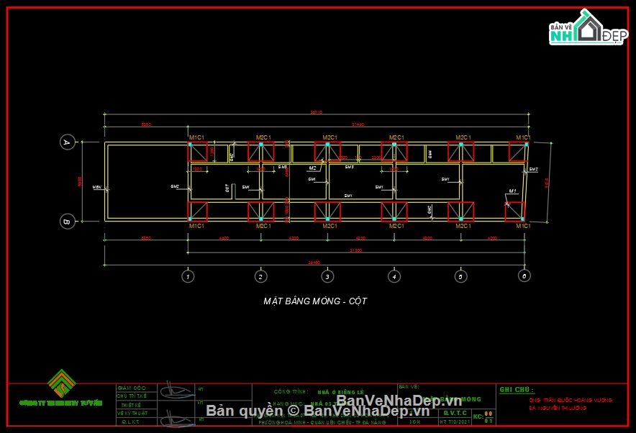This screenshot has width=636, height=433.
Task: Select the grid axis bubble numbered 5
Action: tap(461, 275)
